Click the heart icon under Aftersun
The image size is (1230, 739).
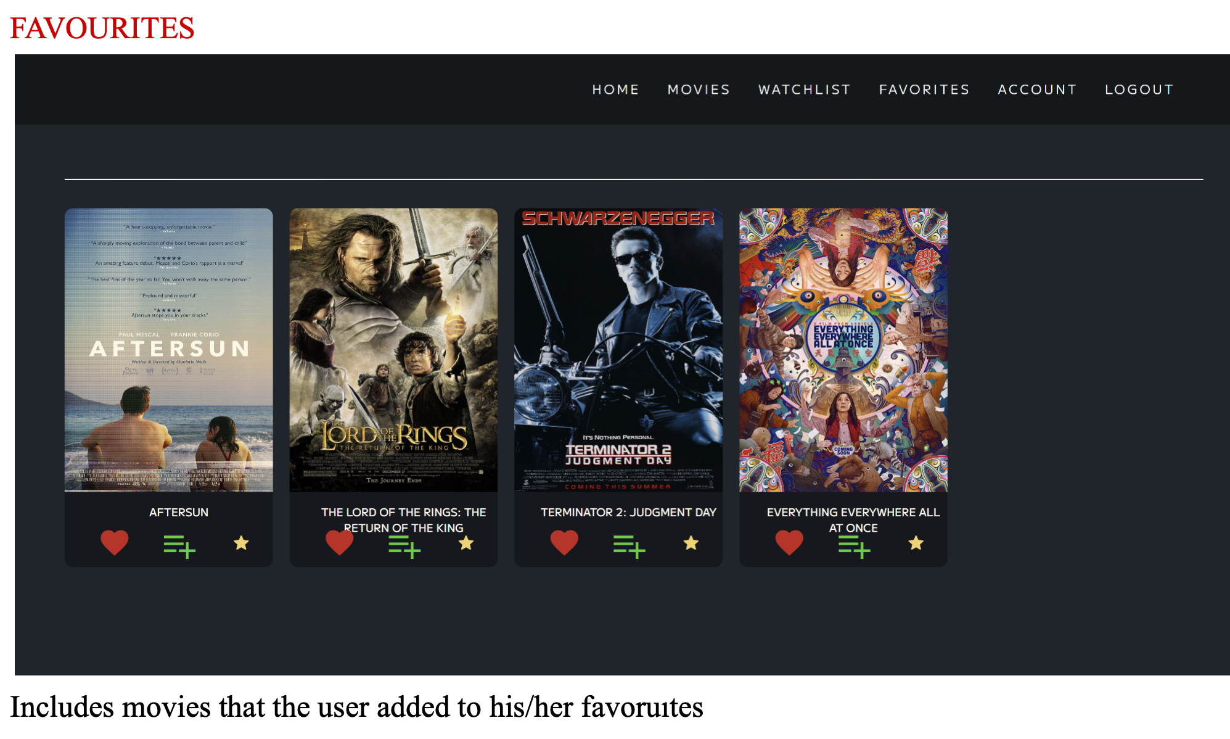115,543
